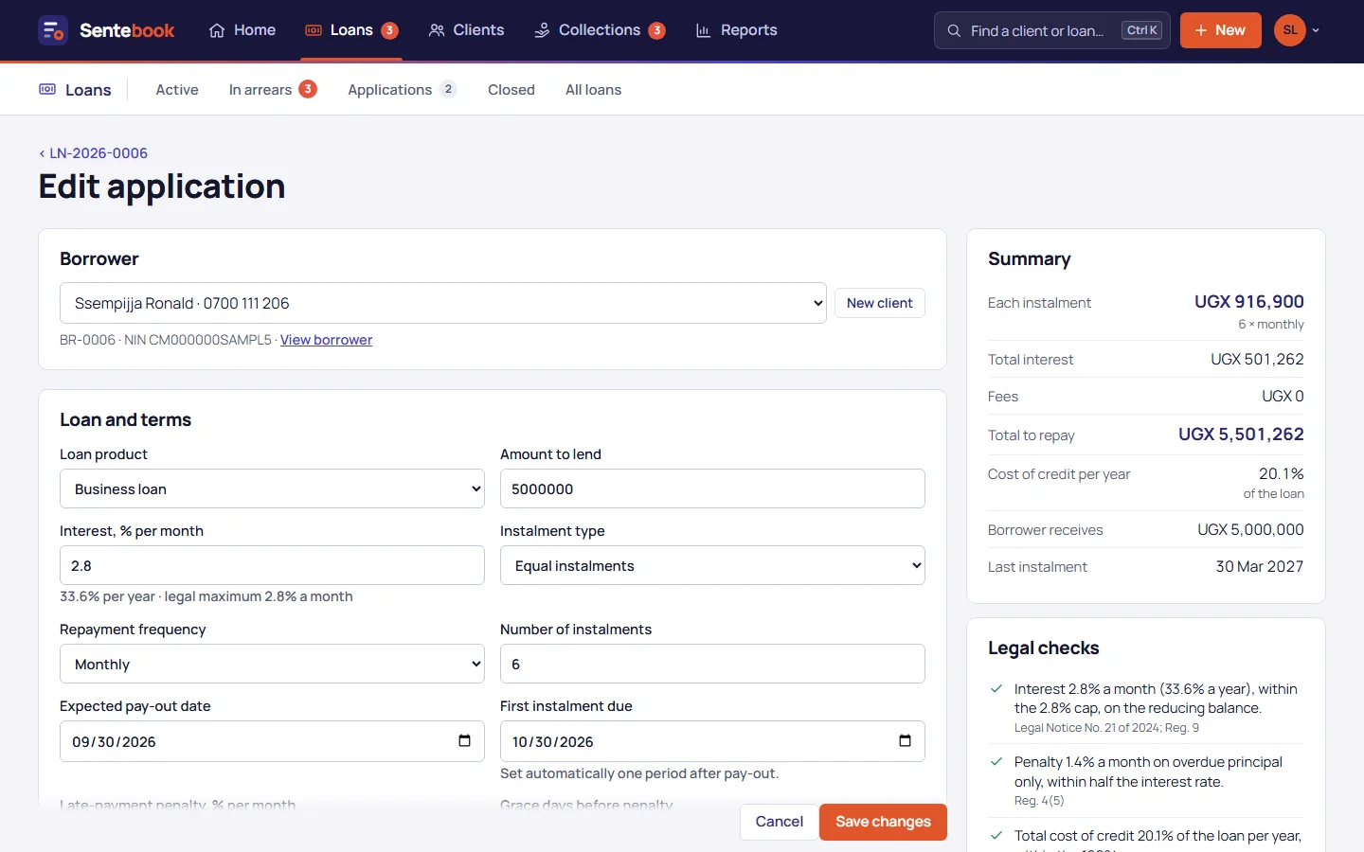
Task: Open the Loan product dropdown
Action: pos(272,488)
